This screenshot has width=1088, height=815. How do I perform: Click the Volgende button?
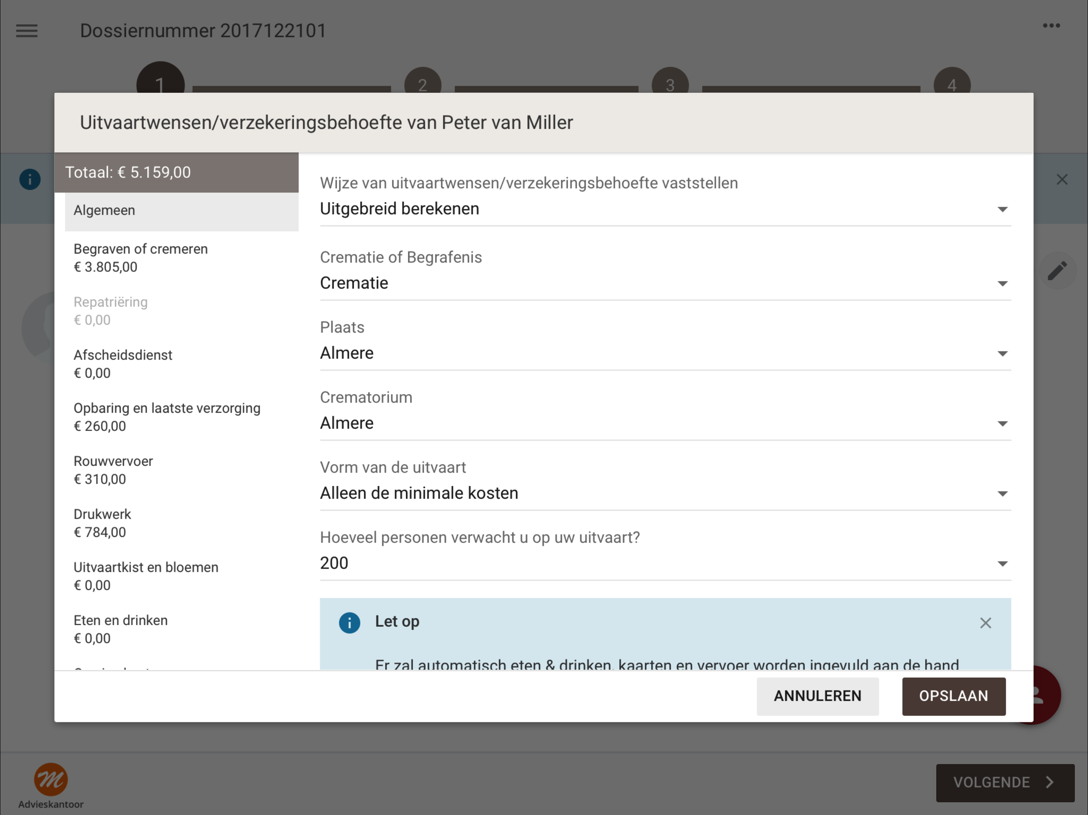(1005, 782)
